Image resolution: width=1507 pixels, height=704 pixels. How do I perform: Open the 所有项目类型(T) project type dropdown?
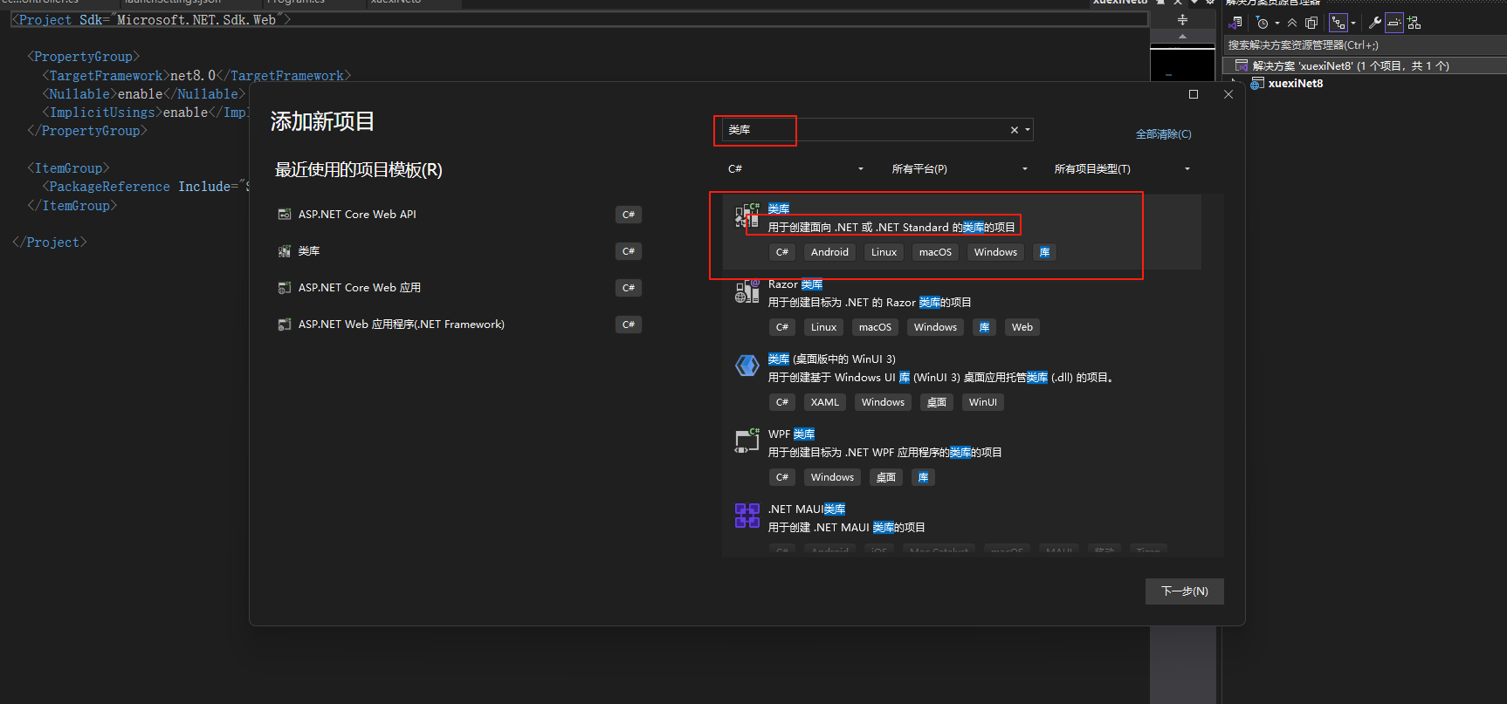click(x=1122, y=169)
